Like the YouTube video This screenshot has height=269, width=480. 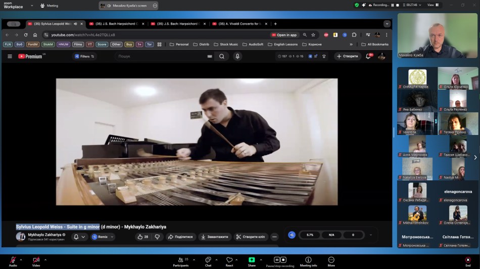142,237
